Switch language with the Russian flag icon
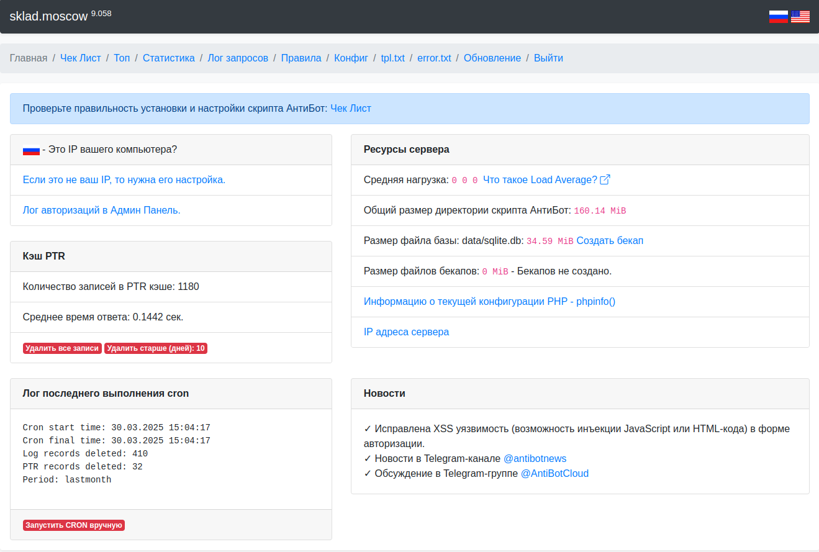The width and height of the screenshot is (819, 552). (x=778, y=17)
